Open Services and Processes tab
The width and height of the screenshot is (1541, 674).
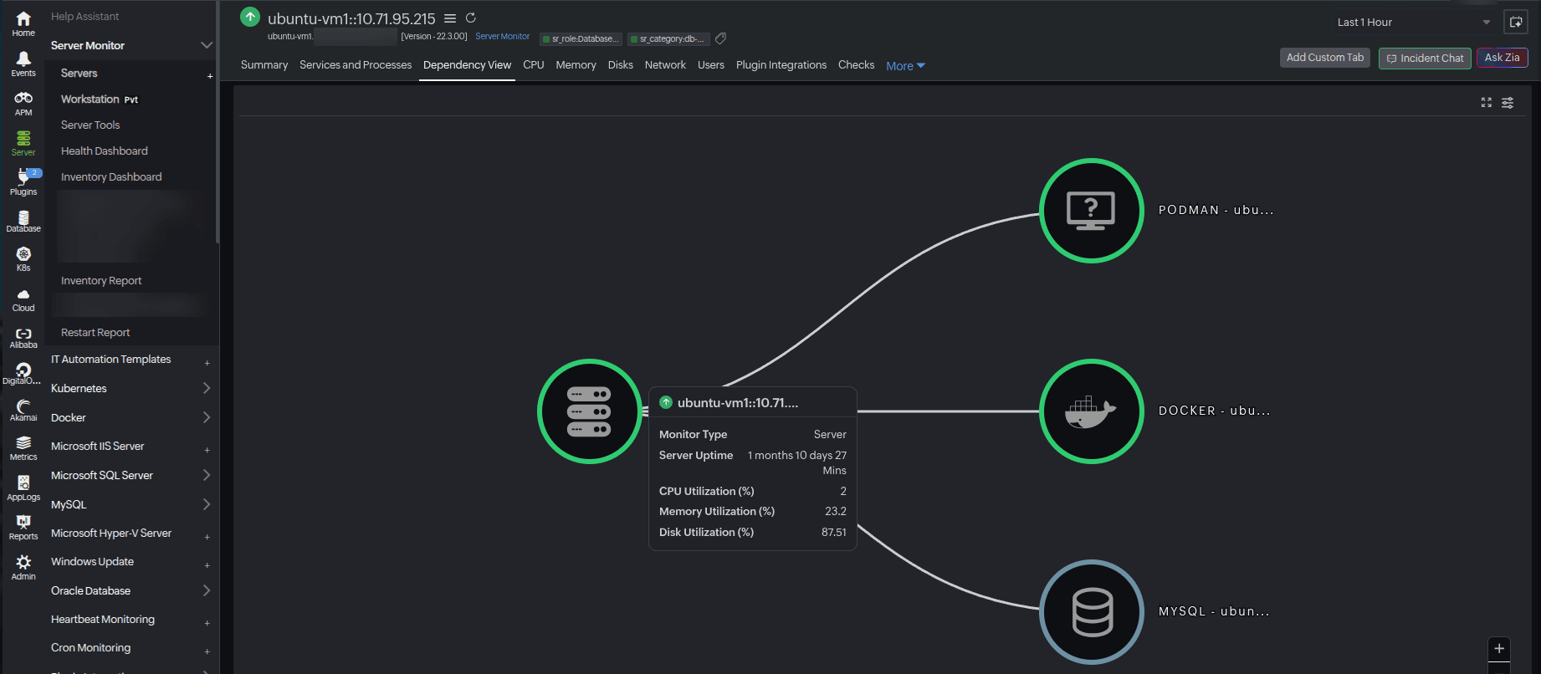pos(356,65)
